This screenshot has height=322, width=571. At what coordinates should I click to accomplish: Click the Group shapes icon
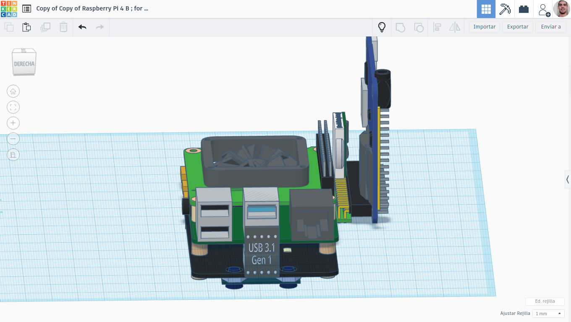click(401, 27)
